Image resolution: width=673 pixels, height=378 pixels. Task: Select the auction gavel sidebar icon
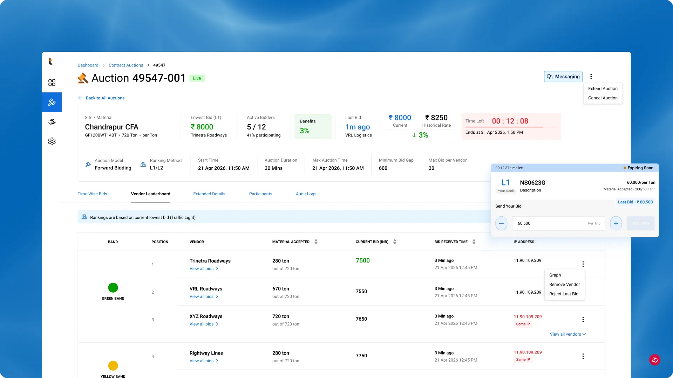52,102
